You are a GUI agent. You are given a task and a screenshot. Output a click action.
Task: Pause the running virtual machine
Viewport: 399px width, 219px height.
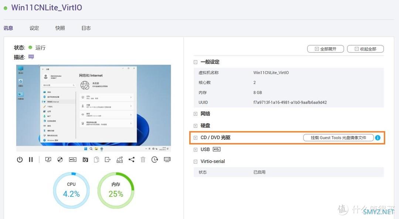pos(31,160)
